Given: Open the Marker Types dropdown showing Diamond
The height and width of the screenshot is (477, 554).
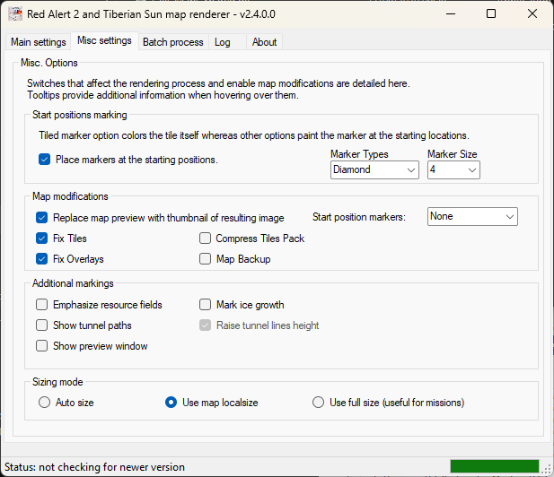Looking at the screenshot, I should pos(374,169).
